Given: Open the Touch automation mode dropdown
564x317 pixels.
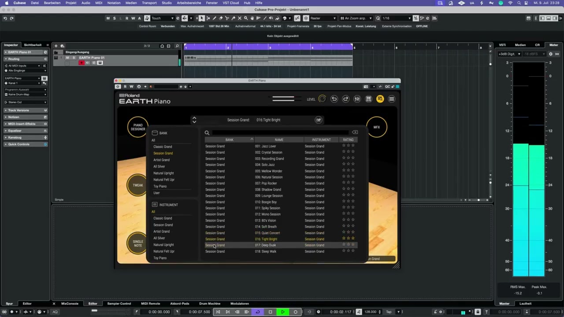Looking at the screenshot, I should [x=163, y=18].
